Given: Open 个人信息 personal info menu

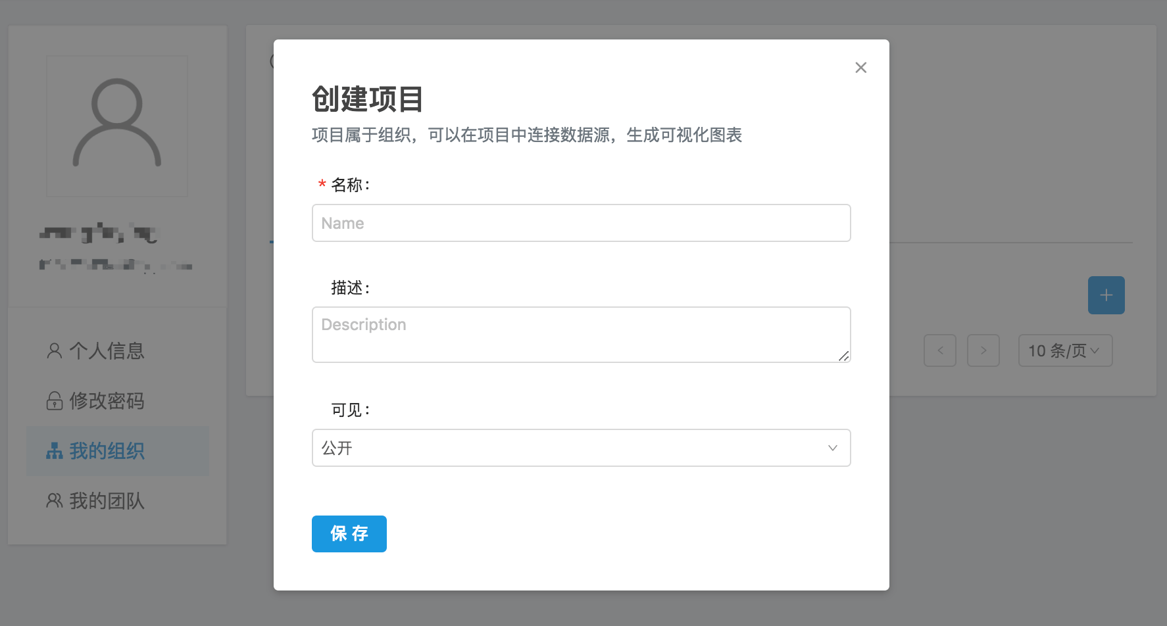Looking at the screenshot, I should click(107, 351).
